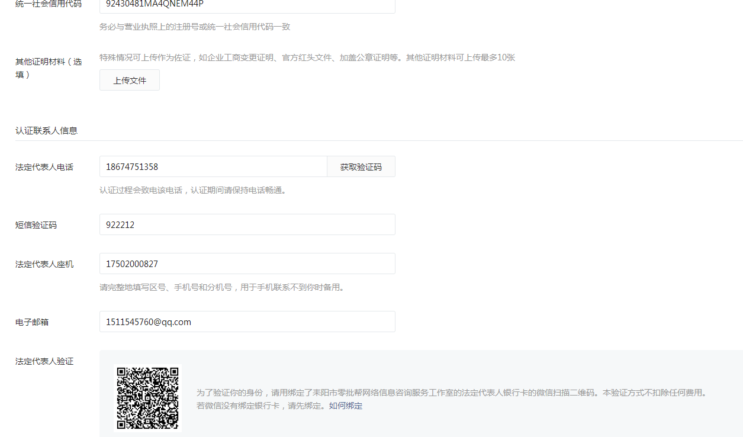The width and height of the screenshot is (743, 437).
Task: Click the QR code for 法定代表人验证
Action: click(148, 398)
